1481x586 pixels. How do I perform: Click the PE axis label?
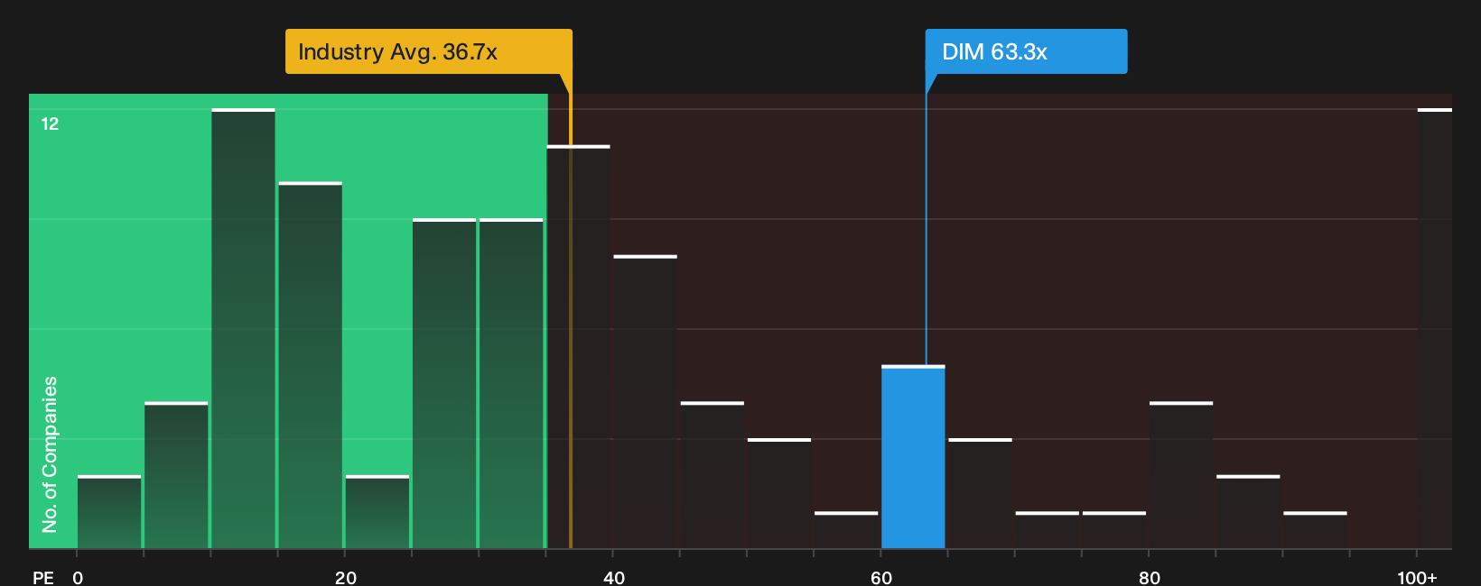click(43, 577)
